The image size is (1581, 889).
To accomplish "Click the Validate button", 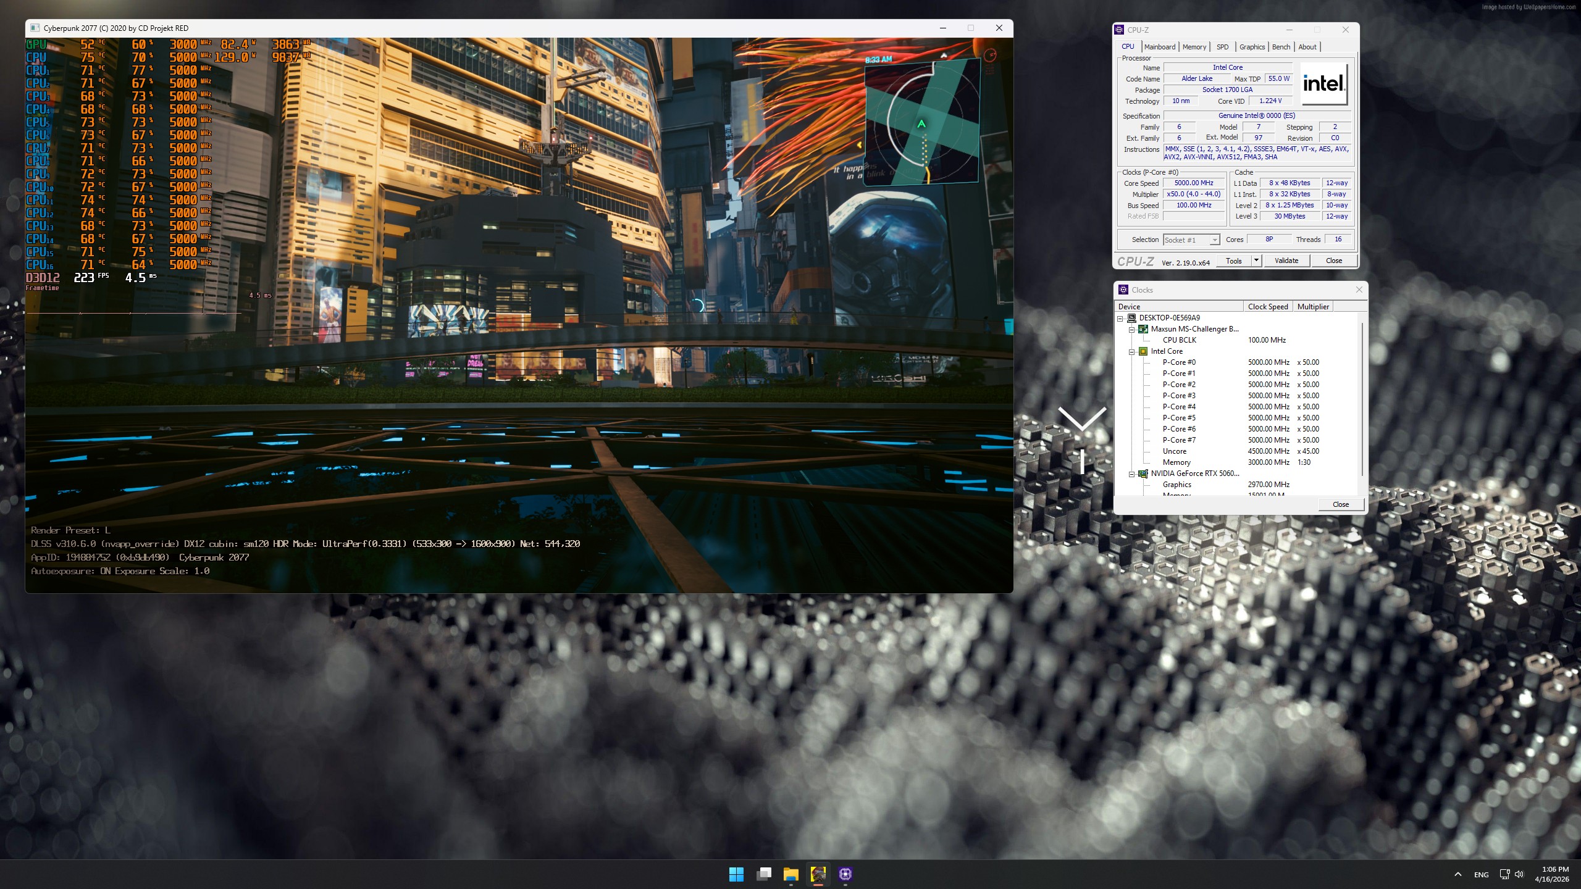I will [x=1286, y=261].
